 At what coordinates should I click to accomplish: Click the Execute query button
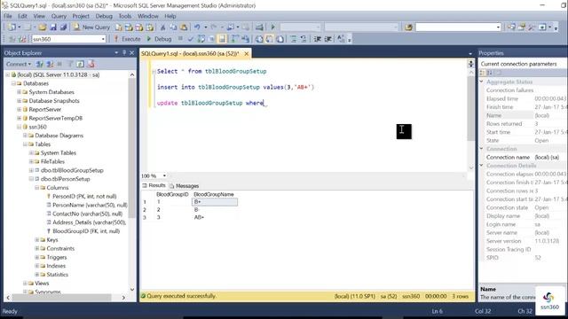pyautogui.click(x=127, y=39)
